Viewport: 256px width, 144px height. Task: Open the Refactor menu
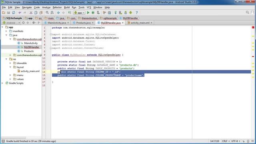tap(57, 7)
